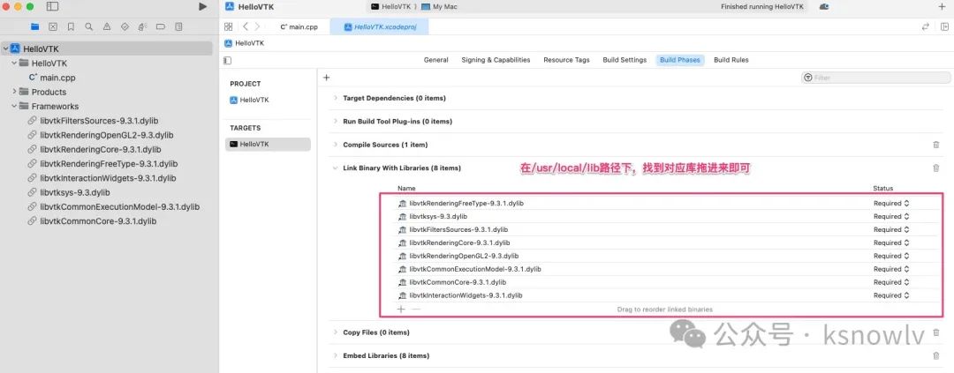The width and height of the screenshot is (954, 373).
Task: Choose the My Mac run destination
Action: [x=439, y=7]
